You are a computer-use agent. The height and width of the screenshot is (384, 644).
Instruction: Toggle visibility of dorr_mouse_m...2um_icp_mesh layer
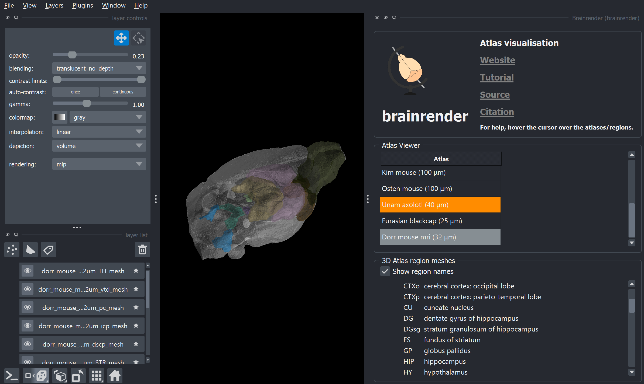pos(27,326)
